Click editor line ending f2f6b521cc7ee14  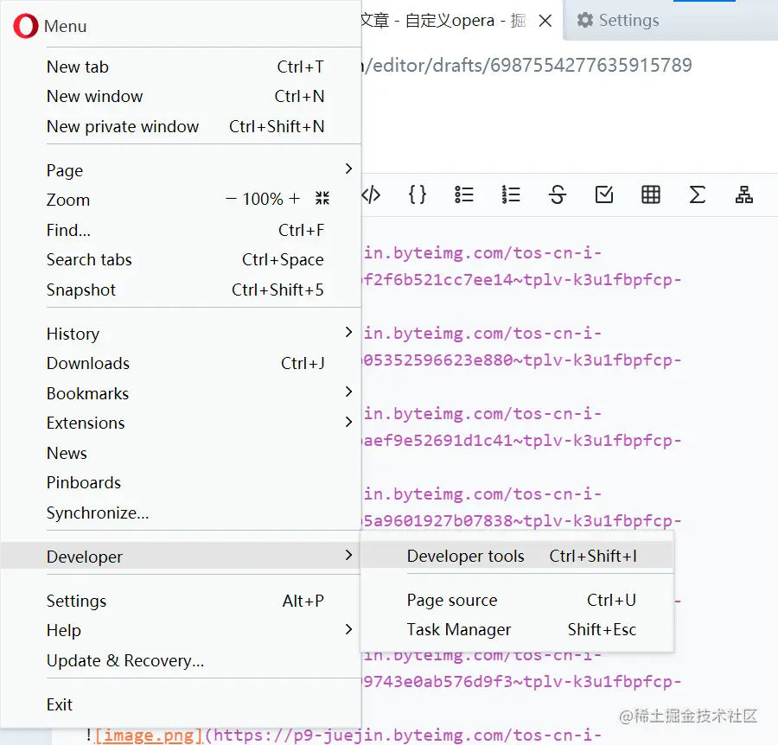coord(522,280)
